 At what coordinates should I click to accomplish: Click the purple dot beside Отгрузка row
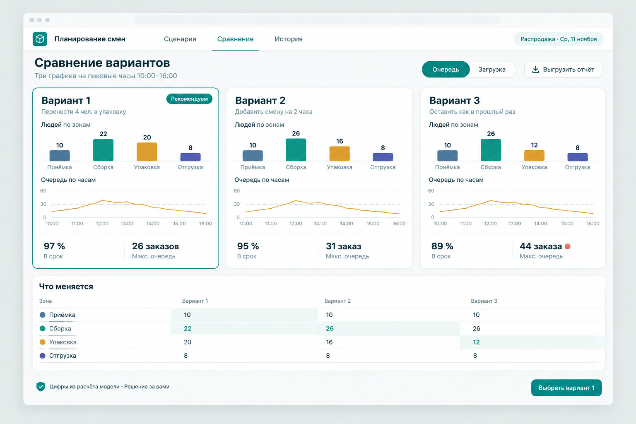pyautogui.click(x=42, y=356)
